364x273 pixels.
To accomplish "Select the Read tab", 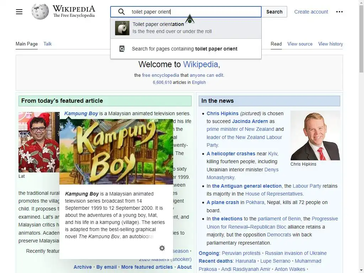I will [x=276, y=44].
